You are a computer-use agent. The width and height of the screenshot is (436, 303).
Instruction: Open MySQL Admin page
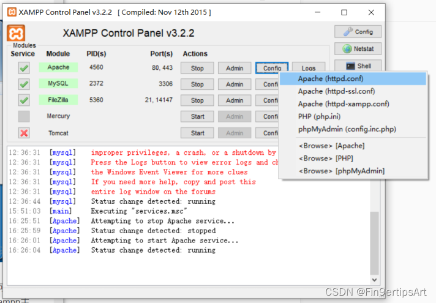[x=235, y=84]
